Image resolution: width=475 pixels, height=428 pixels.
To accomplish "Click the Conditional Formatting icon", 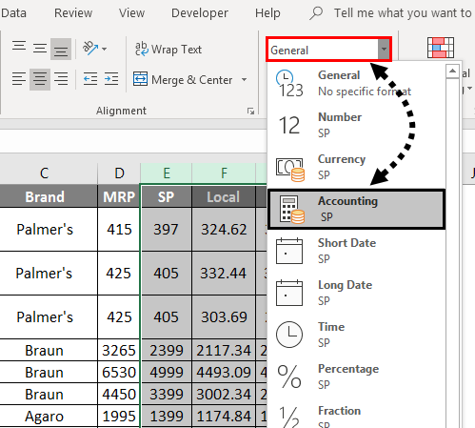I will pos(441,48).
